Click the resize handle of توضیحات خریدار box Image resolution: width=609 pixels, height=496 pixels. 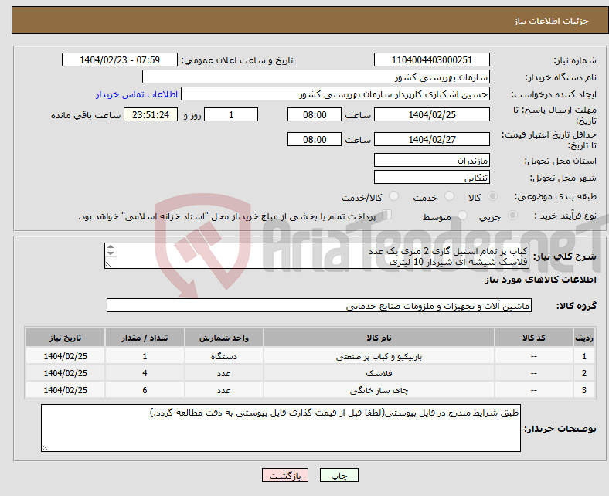(x=45, y=448)
